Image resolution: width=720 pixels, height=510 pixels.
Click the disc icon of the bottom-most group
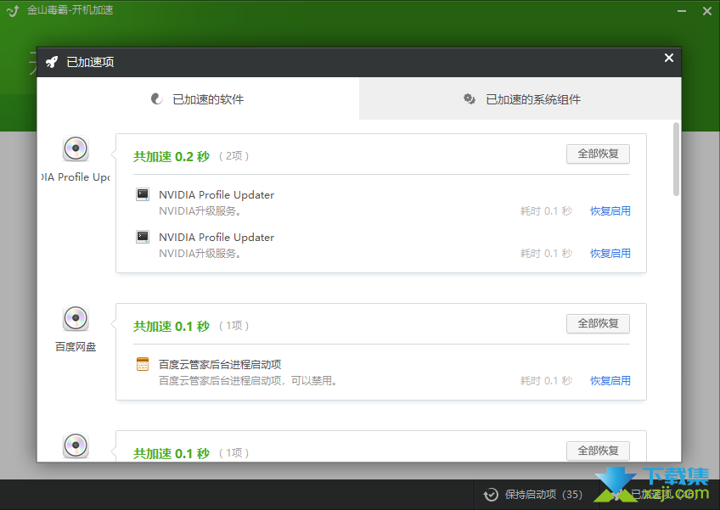pos(76,446)
